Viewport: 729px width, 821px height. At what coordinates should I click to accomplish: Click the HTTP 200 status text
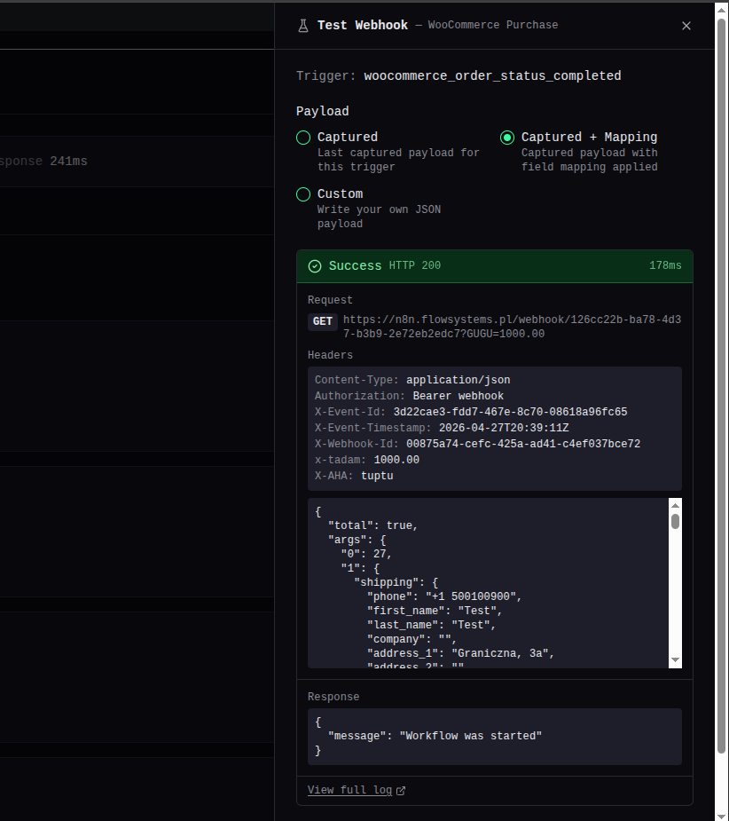414,266
